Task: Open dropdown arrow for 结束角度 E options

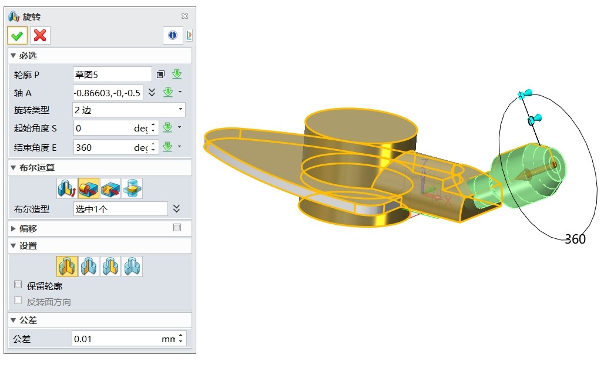Action: coord(180,146)
